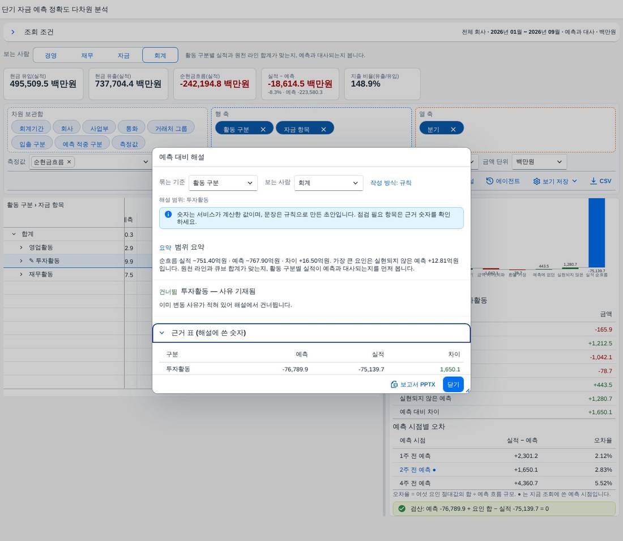Image resolution: width=623 pixels, height=541 pixels.
Task: Select the 1주 전 예측 row
Action: pos(505,456)
